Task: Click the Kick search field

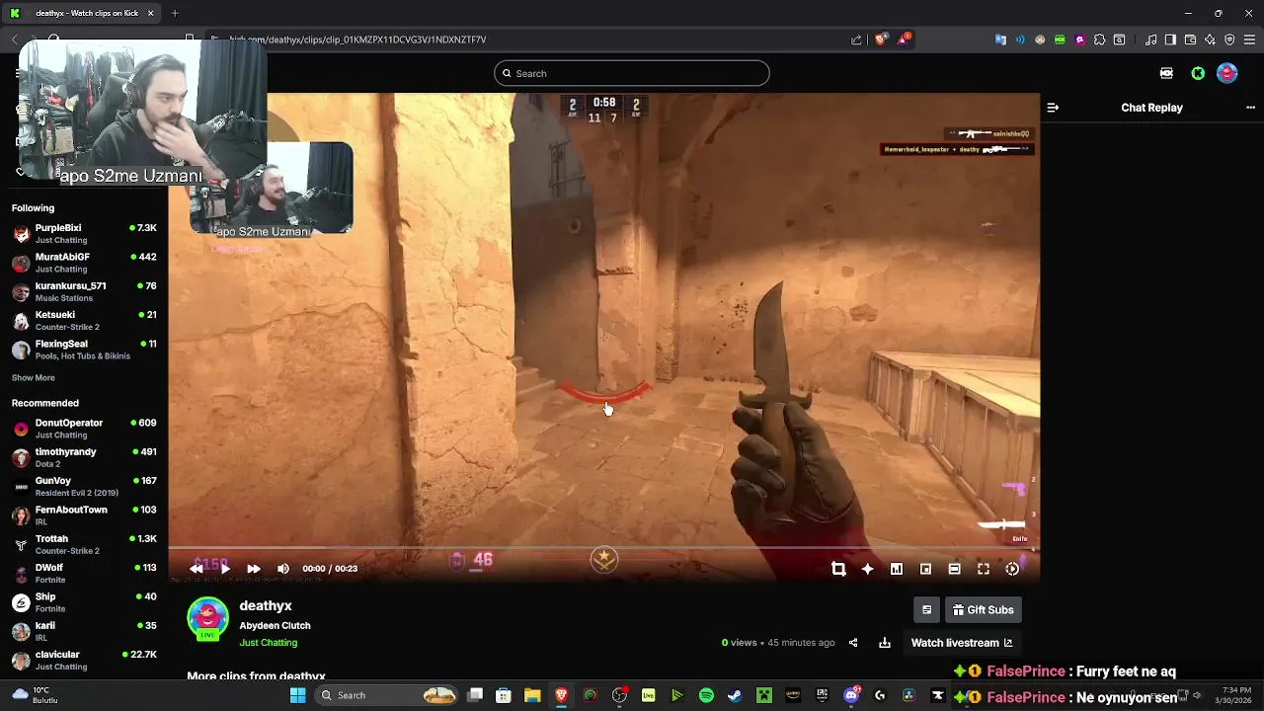Action: coord(632,73)
